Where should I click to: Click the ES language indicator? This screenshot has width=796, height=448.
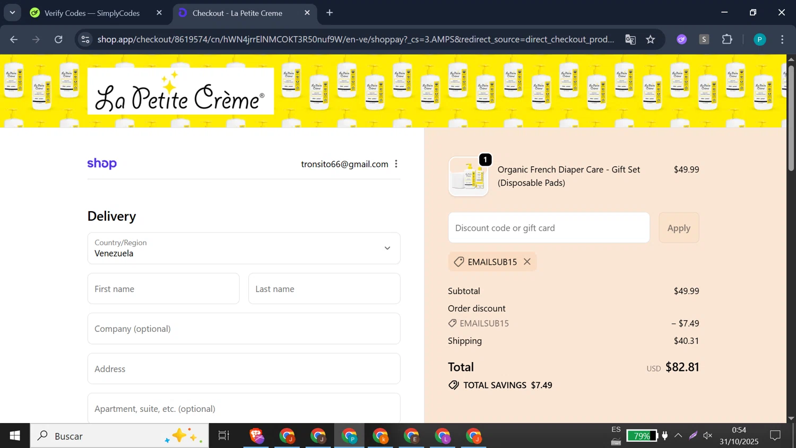coord(616,429)
